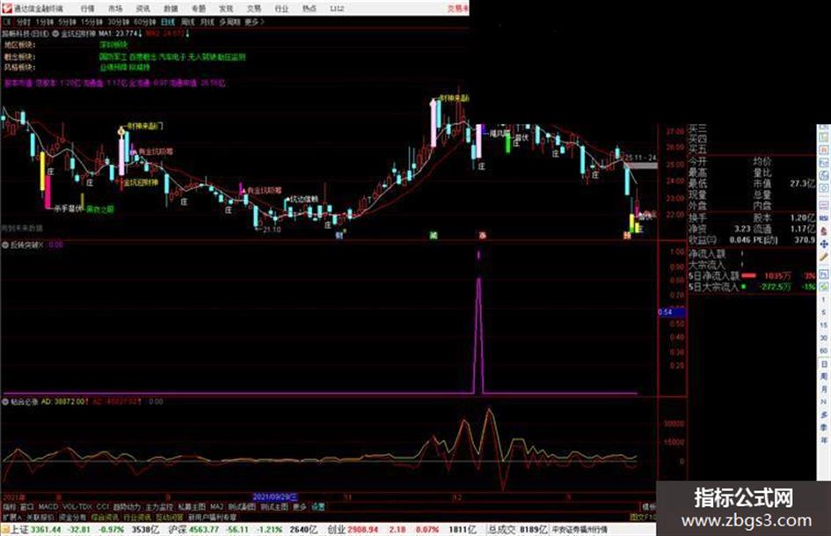
Task: Click the 窗口 tab at bottom
Action: 27,507
